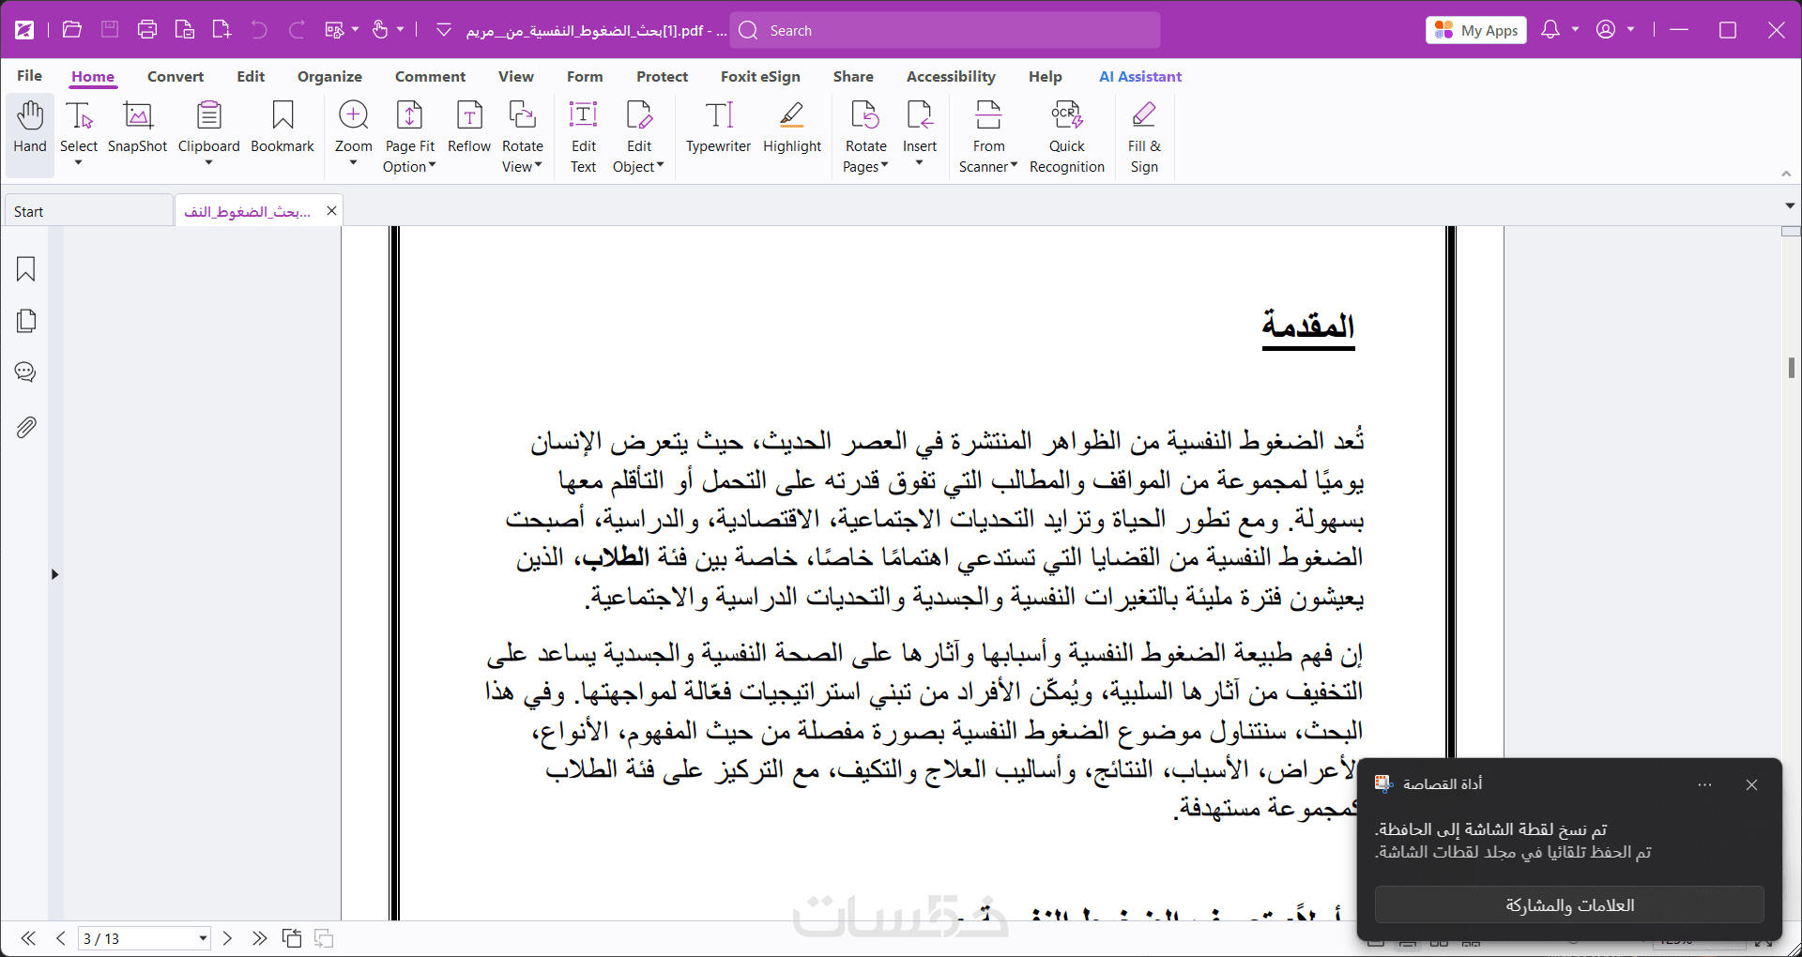Image resolution: width=1802 pixels, height=957 pixels.
Task: Expand the Clipboard dropdown arrow
Action: (x=208, y=163)
